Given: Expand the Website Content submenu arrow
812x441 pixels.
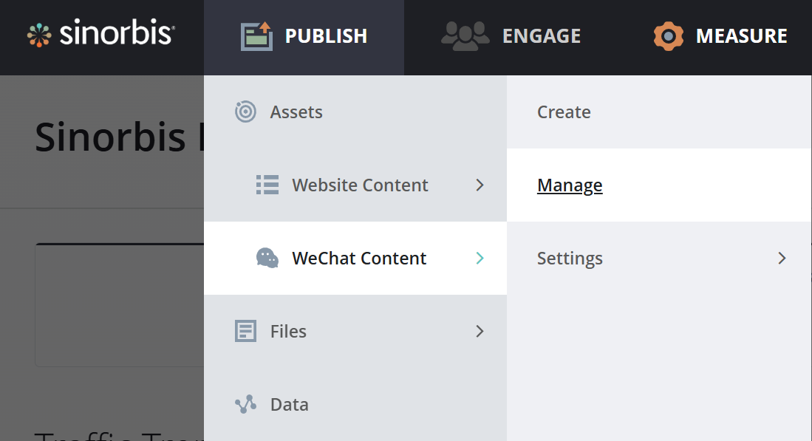Looking at the screenshot, I should [x=480, y=185].
